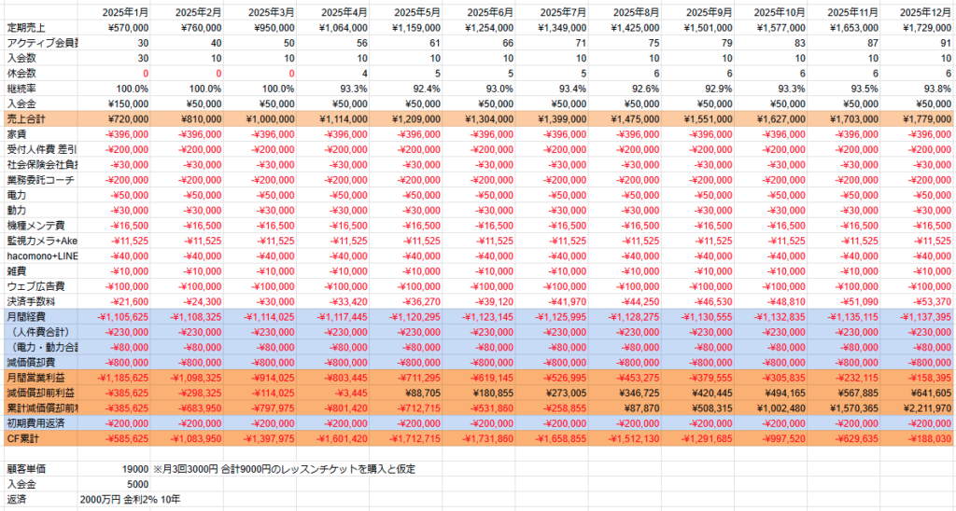
Task: Select the -¥1,731,860 CF累計 cell
Action: click(479, 438)
